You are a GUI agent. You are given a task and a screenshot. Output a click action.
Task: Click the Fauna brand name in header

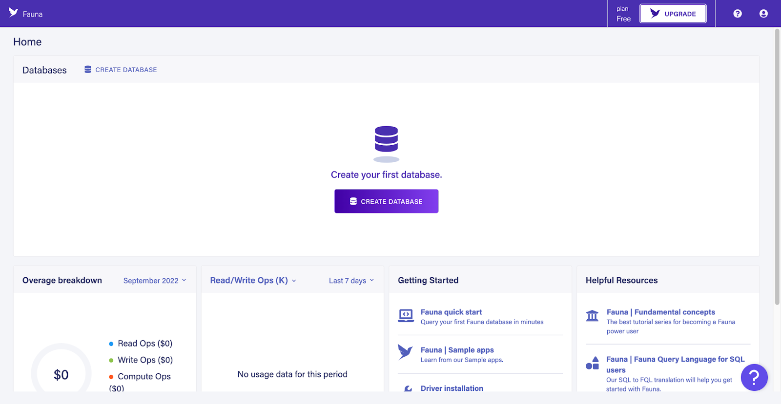click(x=33, y=14)
